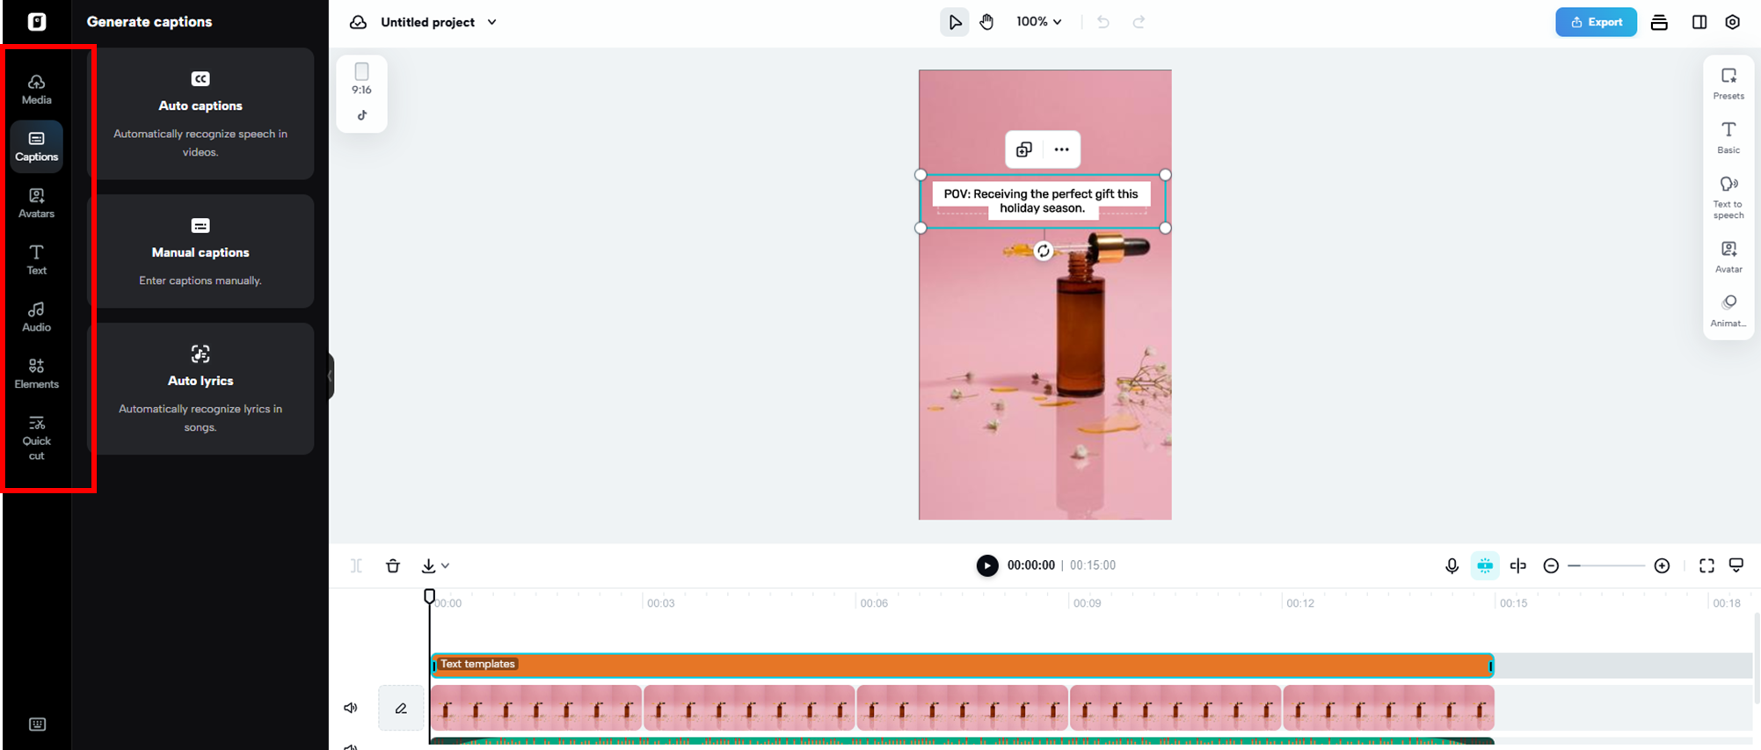Record voiceover with the microphone icon
Screen dimensions: 1761x750
[1452, 565]
